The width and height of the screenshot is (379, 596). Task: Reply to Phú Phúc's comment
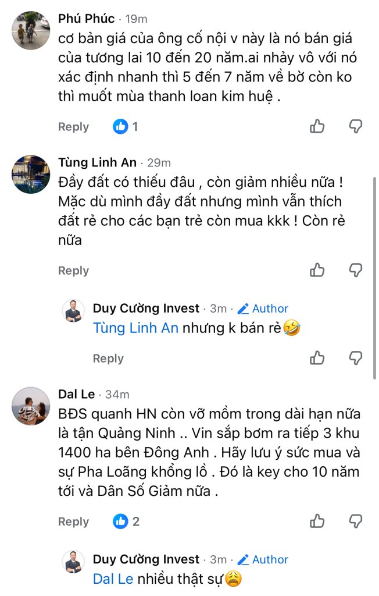(73, 127)
